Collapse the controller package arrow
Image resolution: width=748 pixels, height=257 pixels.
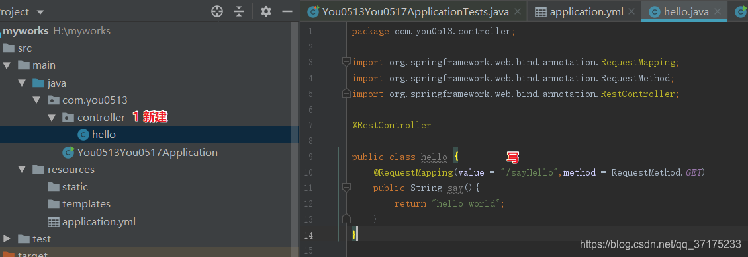(x=52, y=118)
